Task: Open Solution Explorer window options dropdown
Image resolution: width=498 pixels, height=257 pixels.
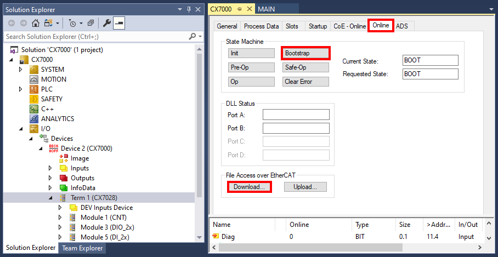Action: click(180, 9)
